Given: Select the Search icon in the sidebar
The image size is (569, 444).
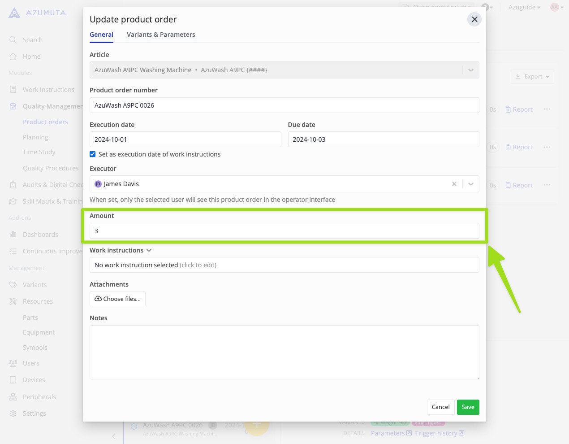Looking at the screenshot, I should pos(13,39).
